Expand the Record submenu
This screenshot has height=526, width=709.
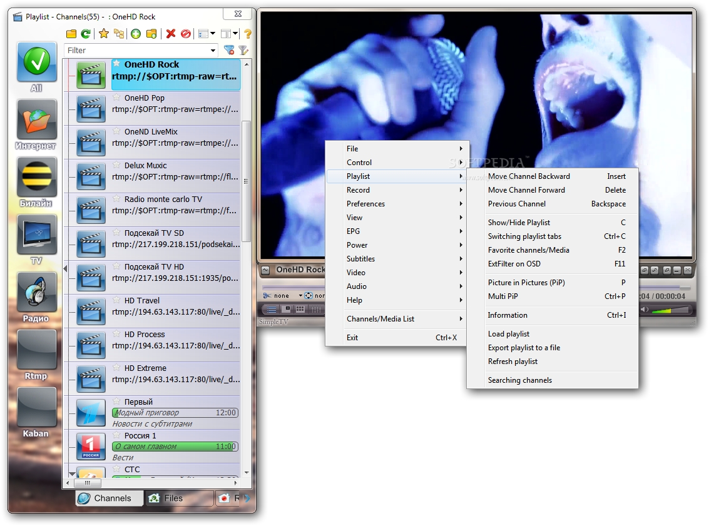click(x=398, y=190)
